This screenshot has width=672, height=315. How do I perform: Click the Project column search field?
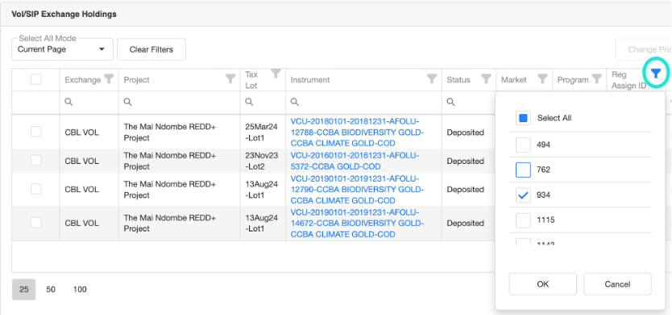[180, 102]
